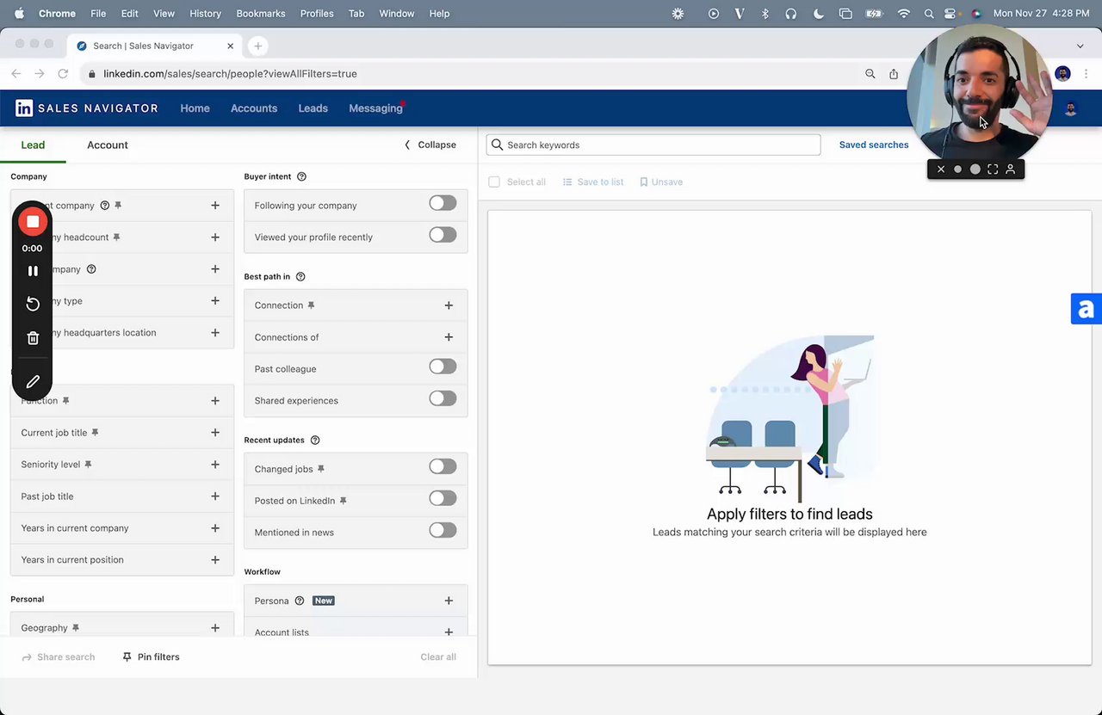
Task: Click the pin icon beside Posted on LinkedIn
Action: click(343, 501)
